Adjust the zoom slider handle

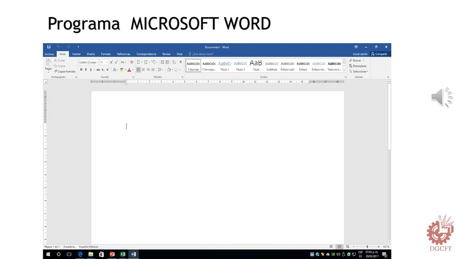[367, 247]
